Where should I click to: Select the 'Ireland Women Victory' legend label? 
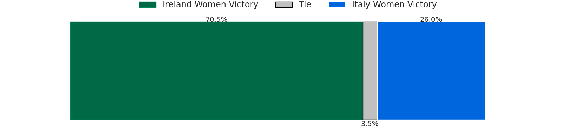(210, 5)
